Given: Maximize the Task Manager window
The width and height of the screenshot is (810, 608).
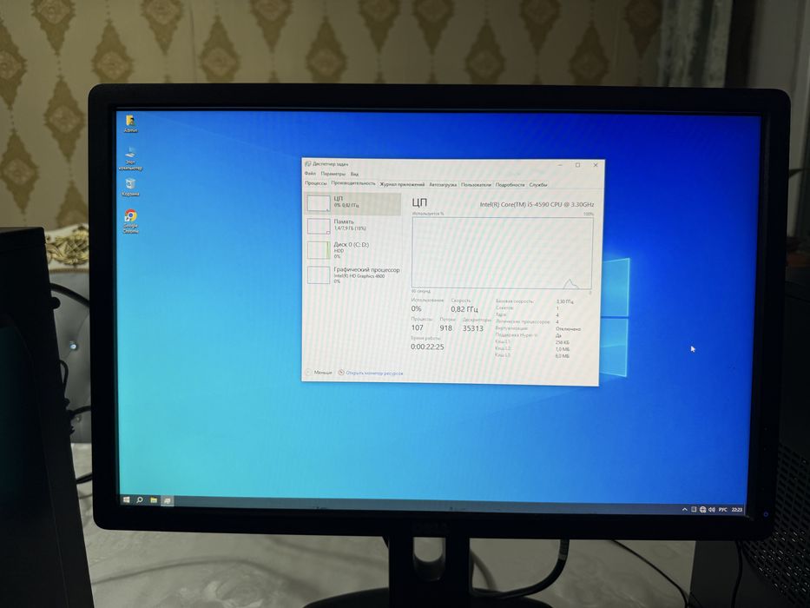Looking at the screenshot, I should 577,165.
